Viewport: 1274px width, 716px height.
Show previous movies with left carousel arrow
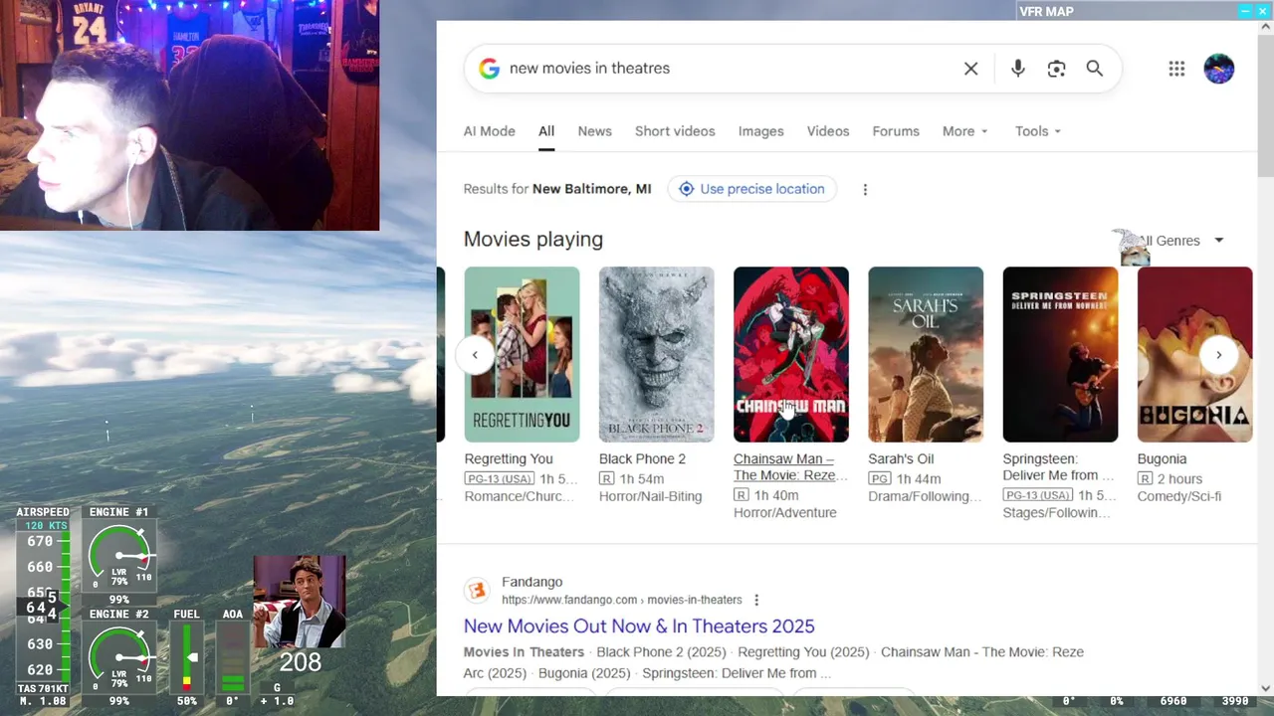click(x=475, y=355)
